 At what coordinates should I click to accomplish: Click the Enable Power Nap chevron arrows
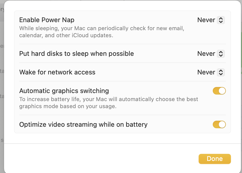click(x=221, y=20)
